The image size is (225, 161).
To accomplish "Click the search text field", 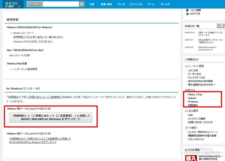I will pyautogui.click(x=61, y=4).
